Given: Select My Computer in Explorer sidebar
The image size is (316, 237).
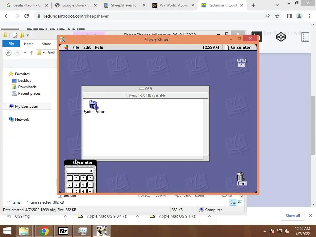Looking at the screenshot, I should [27, 106].
